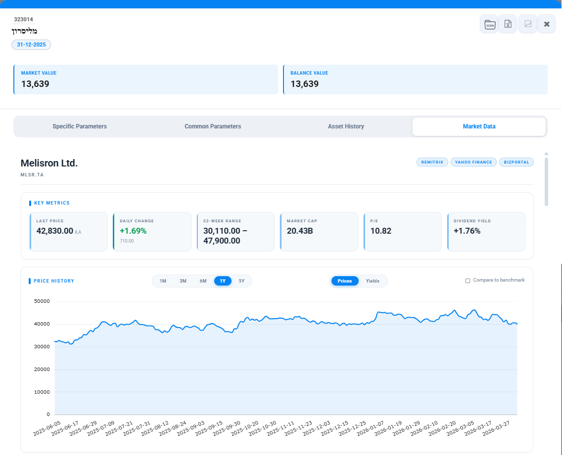Click the Dividend Yield +1.76% metric

click(x=486, y=232)
